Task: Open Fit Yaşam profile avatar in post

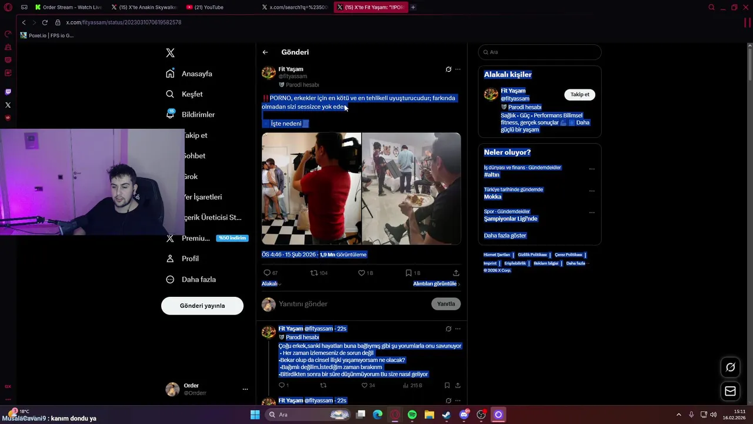Action: pos(268,72)
